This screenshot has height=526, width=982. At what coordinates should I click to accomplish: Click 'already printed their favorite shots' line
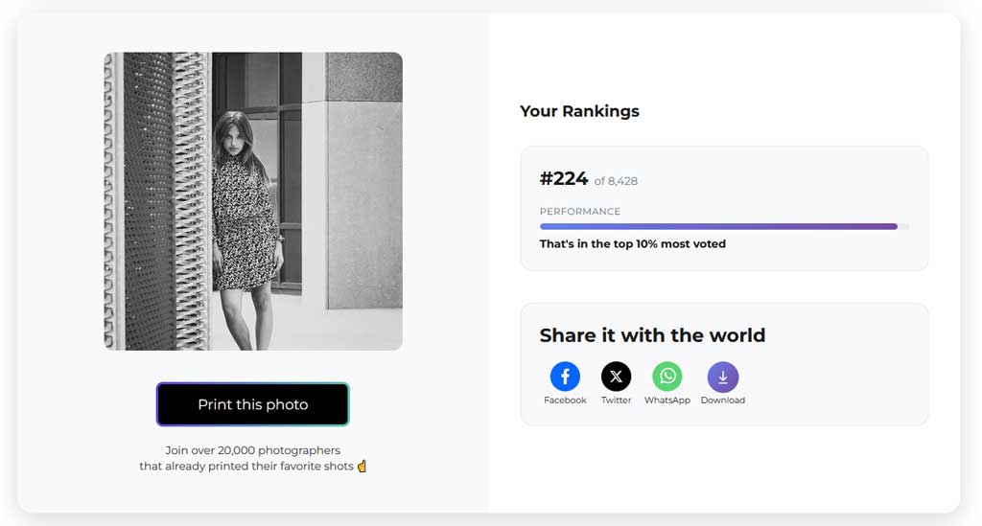click(x=259, y=466)
